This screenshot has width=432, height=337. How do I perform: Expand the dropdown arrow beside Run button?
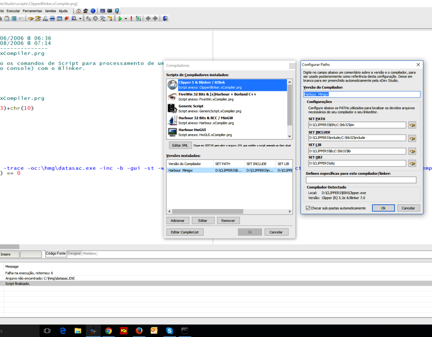(x=126, y=18)
